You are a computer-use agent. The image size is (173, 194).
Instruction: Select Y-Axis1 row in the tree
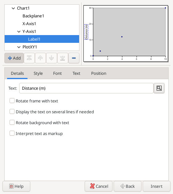pyautogui.click(x=42, y=31)
